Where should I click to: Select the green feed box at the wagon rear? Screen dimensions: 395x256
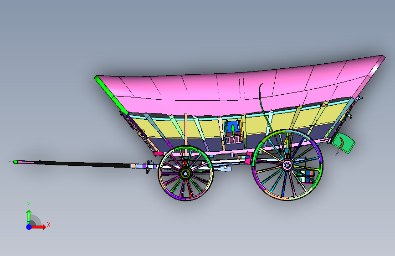tap(344, 143)
